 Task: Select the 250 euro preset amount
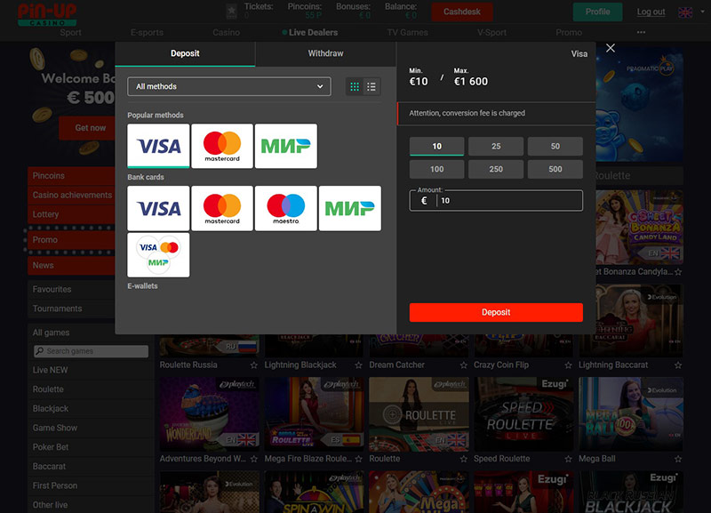click(x=496, y=169)
